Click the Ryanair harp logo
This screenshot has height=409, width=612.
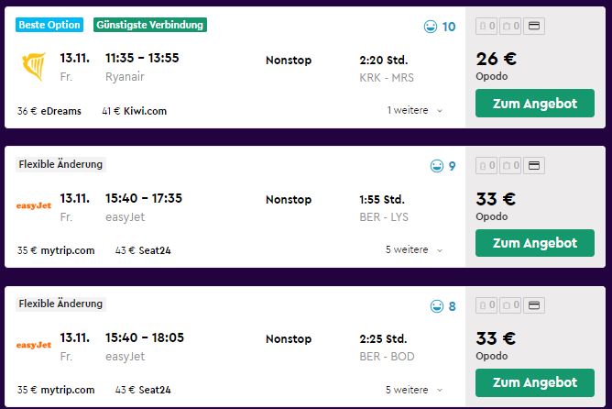coord(34,66)
